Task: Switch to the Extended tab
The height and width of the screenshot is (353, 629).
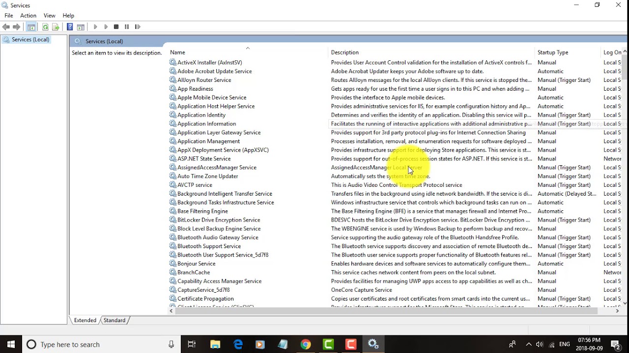Action: pos(85,320)
